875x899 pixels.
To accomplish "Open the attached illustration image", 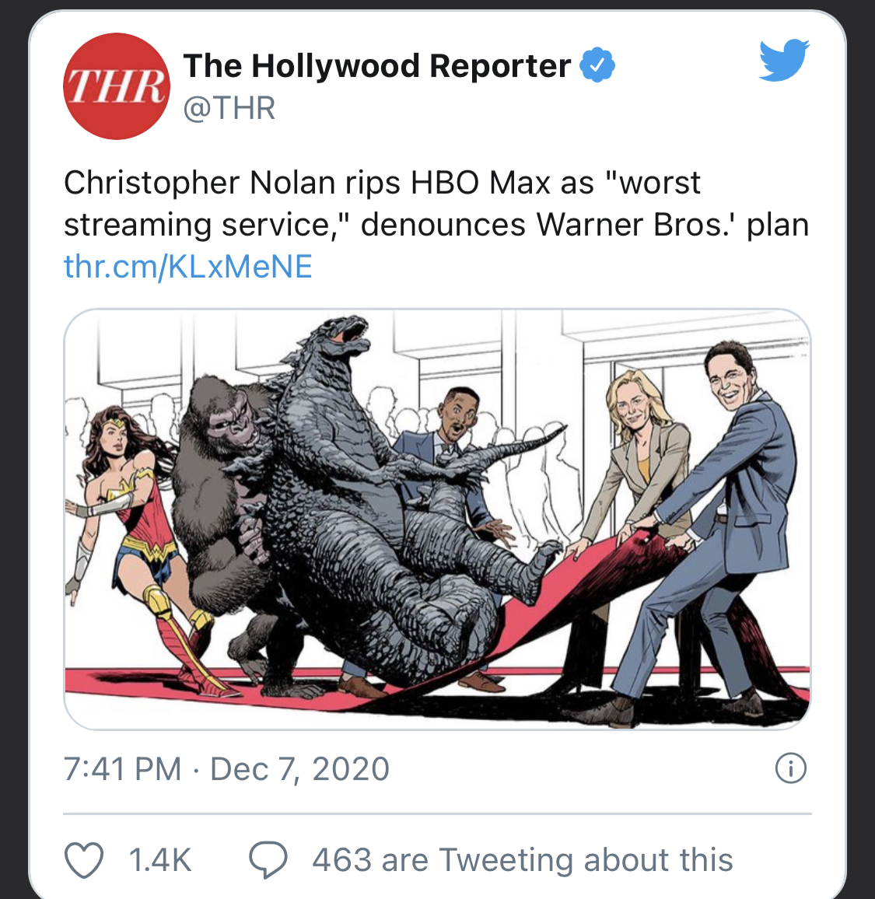I will coord(437,519).
